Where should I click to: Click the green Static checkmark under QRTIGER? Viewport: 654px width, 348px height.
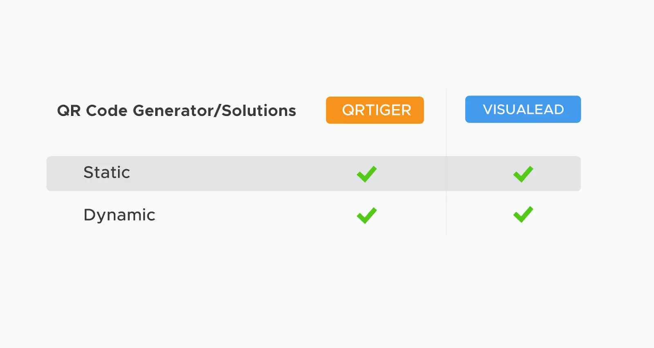click(x=367, y=174)
